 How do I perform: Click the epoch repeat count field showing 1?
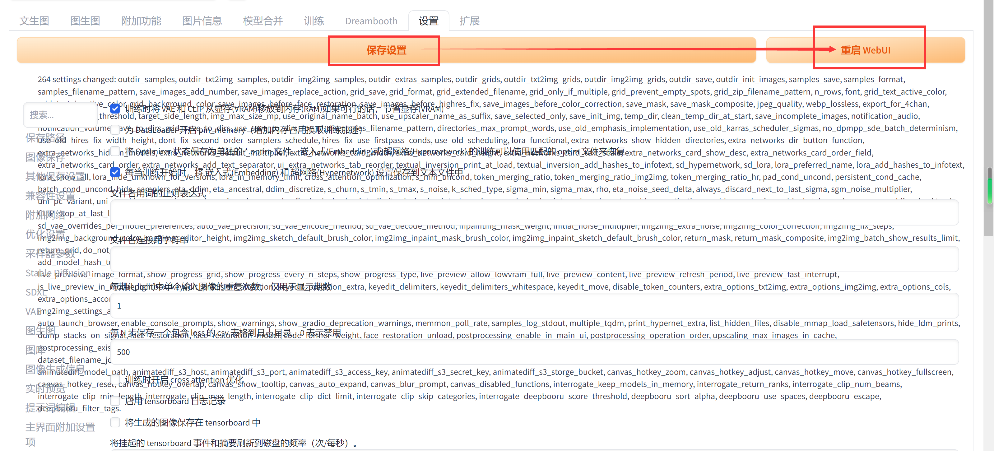point(534,305)
